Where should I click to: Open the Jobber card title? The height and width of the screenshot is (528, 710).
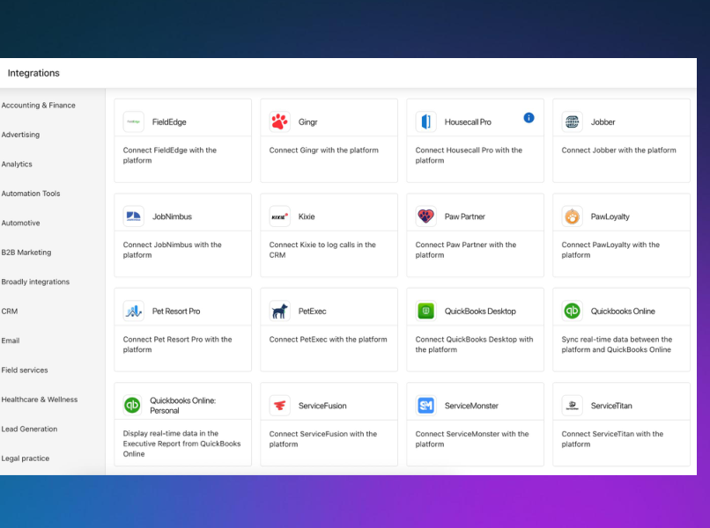(x=603, y=122)
